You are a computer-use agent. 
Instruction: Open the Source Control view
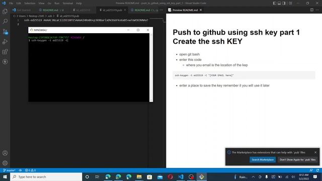tap(5, 32)
